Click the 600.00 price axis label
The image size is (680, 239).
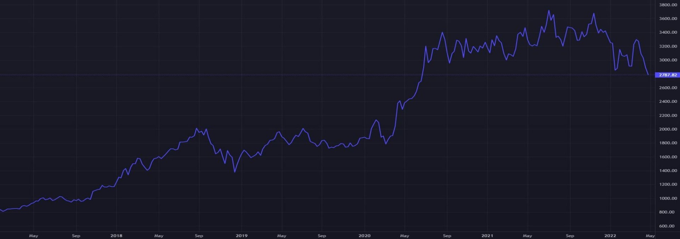[667, 226]
